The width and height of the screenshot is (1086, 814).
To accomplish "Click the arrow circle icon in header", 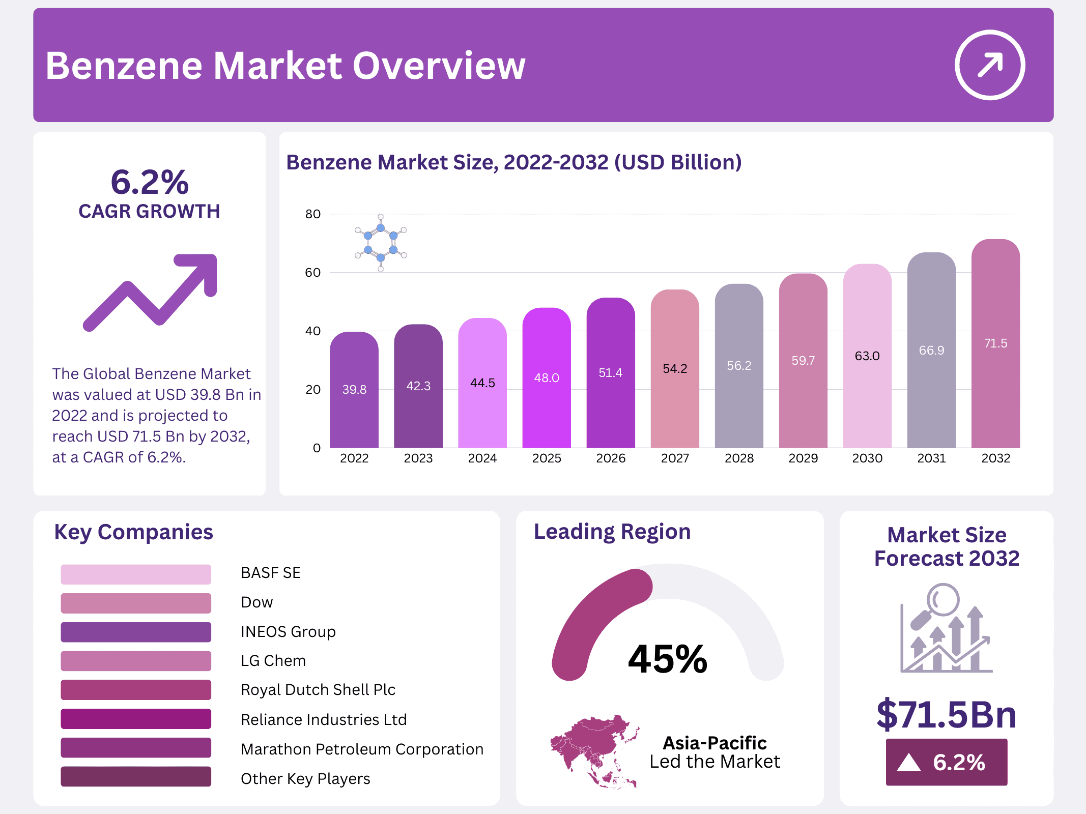I will click(989, 65).
